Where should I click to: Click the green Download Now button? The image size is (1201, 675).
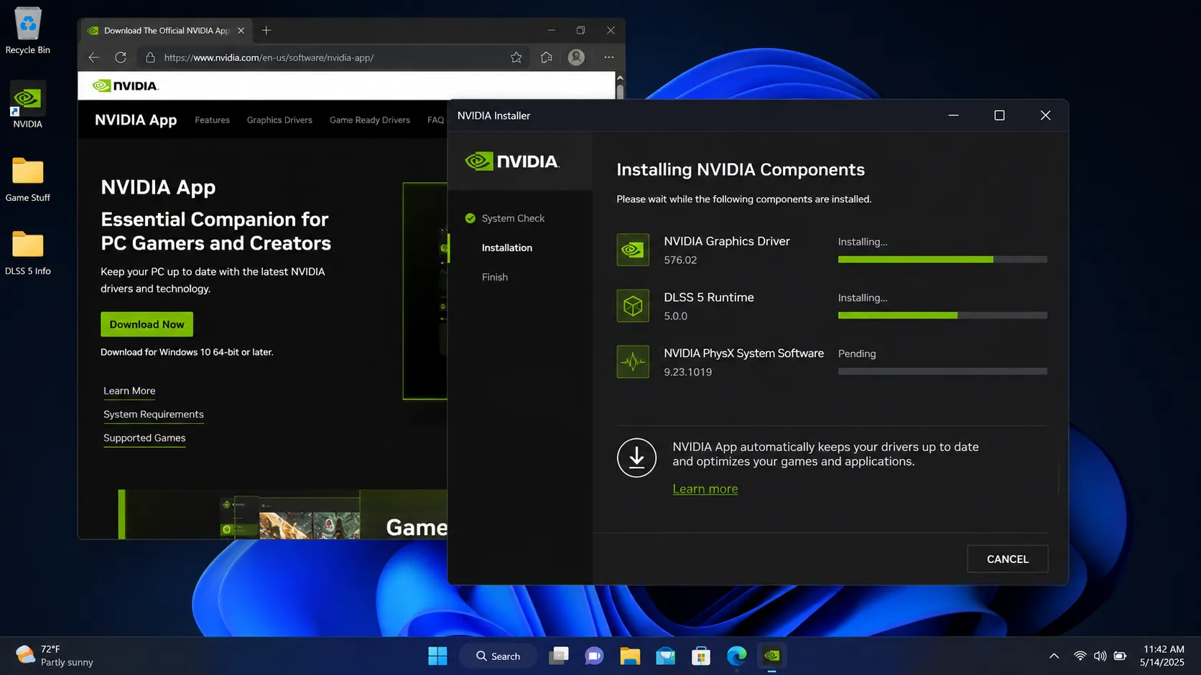[147, 324]
